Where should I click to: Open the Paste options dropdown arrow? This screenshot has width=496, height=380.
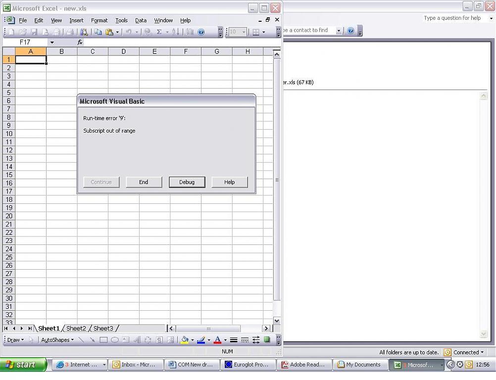pyautogui.click(x=117, y=32)
